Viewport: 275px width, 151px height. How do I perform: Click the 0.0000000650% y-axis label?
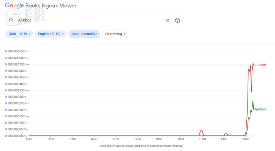(x=16, y=51)
